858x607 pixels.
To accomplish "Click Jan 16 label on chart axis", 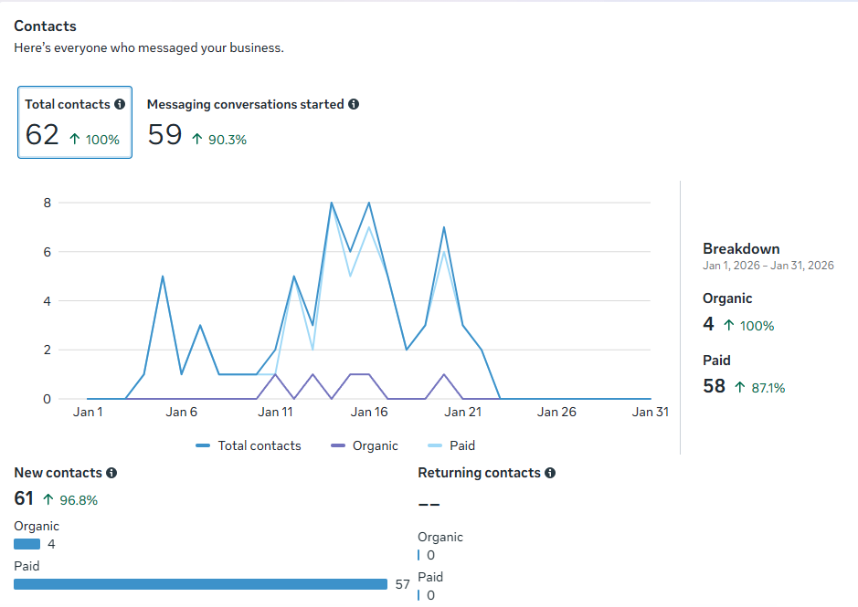I will (369, 412).
